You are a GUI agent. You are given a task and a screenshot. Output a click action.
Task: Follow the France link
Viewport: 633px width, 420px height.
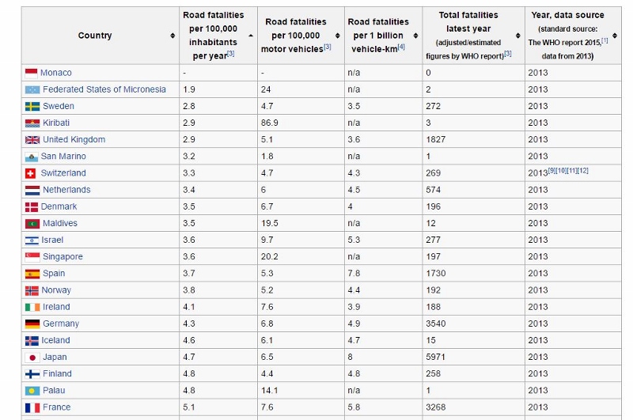56,407
